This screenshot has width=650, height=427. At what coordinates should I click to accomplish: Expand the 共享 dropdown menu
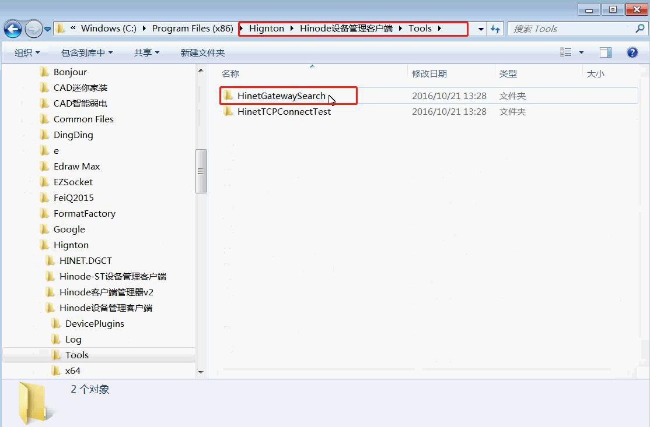(146, 53)
